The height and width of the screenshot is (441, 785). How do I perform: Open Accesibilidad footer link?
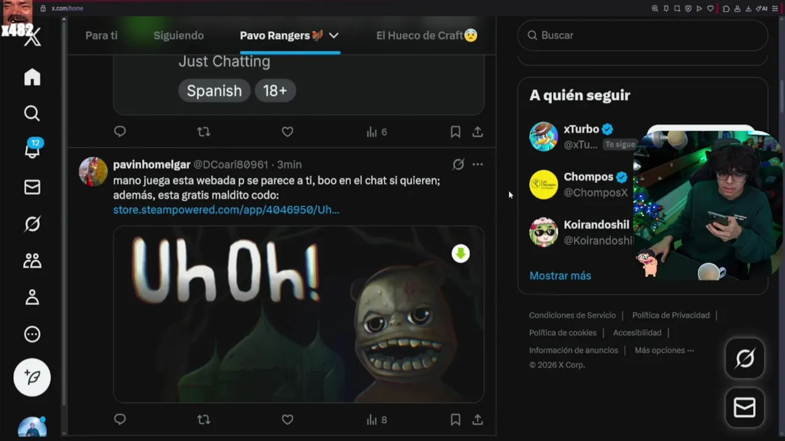[637, 333]
